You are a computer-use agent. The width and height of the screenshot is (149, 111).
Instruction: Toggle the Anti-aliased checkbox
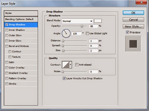point(77,65)
